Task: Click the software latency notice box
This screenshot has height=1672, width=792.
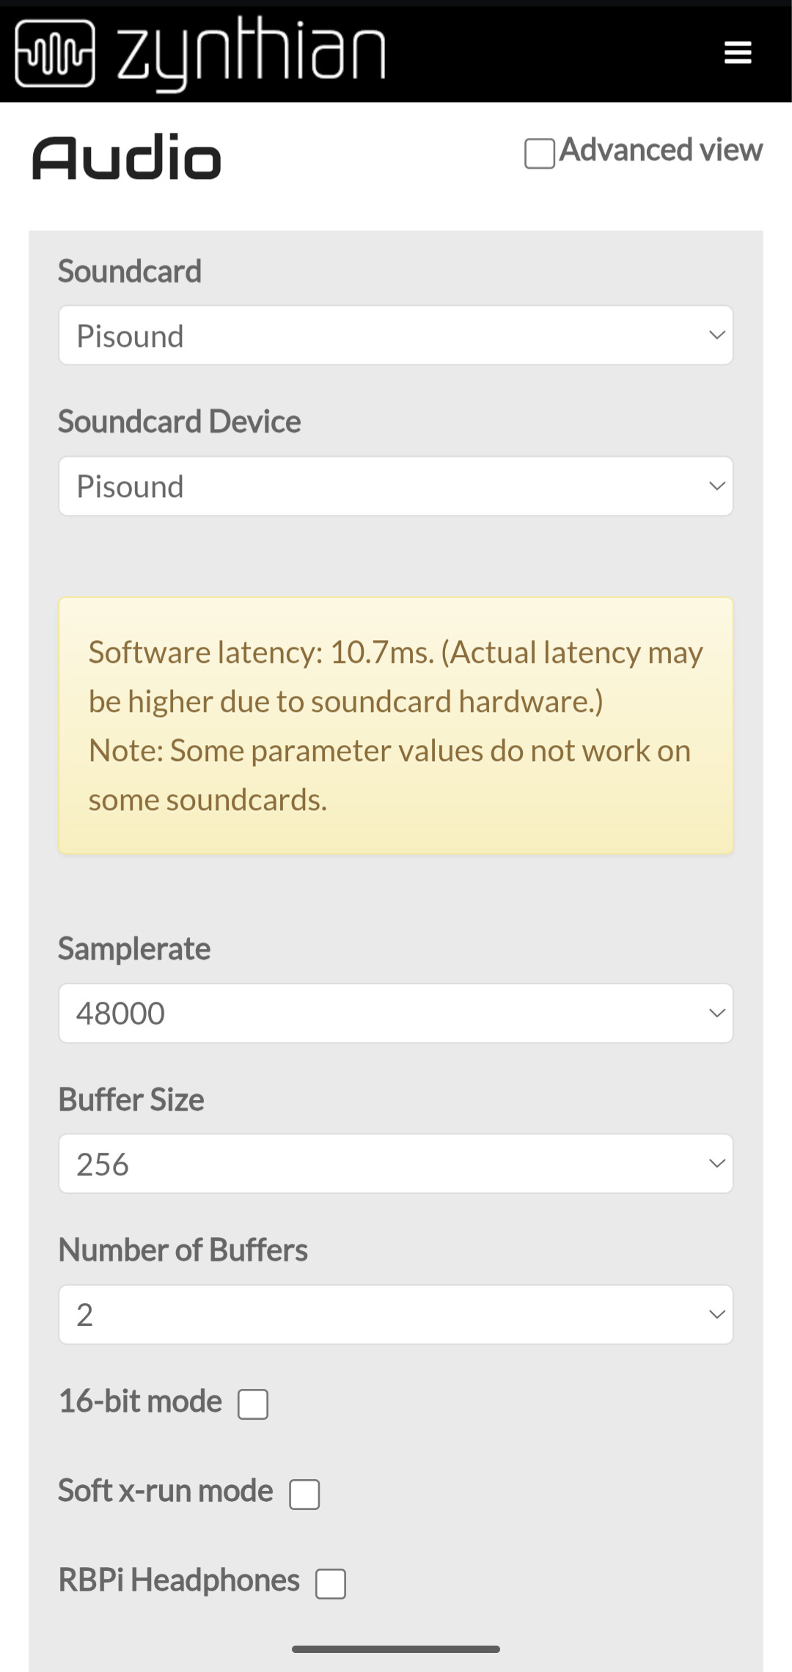Action: click(396, 726)
